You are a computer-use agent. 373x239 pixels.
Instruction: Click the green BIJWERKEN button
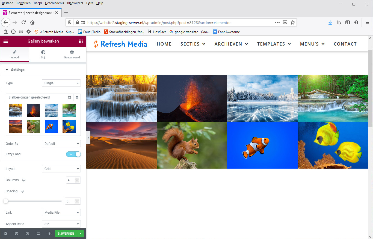[66, 234]
